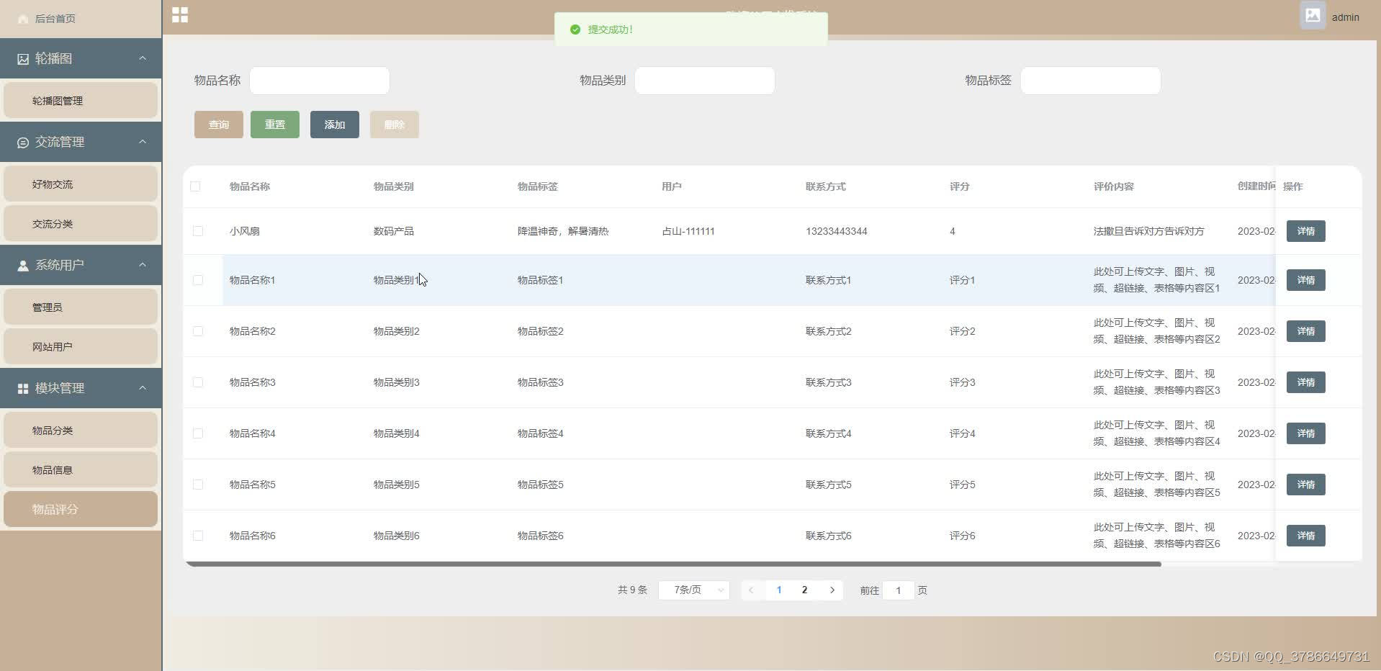This screenshot has height=671, width=1381.
Task: Collapse the 交流管理 section chevron
Action: (x=143, y=142)
